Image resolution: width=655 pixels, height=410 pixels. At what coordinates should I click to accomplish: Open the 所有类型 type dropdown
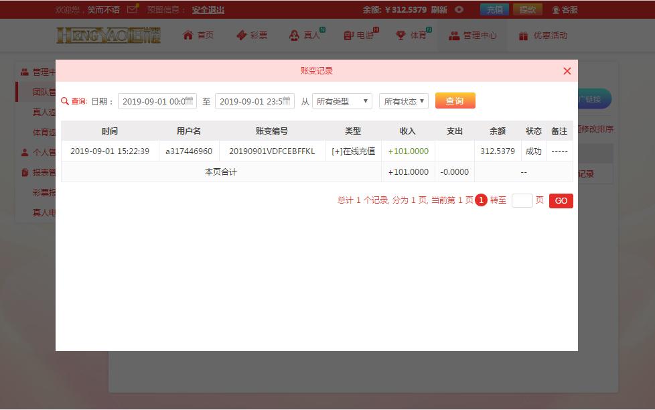(x=342, y=100)
